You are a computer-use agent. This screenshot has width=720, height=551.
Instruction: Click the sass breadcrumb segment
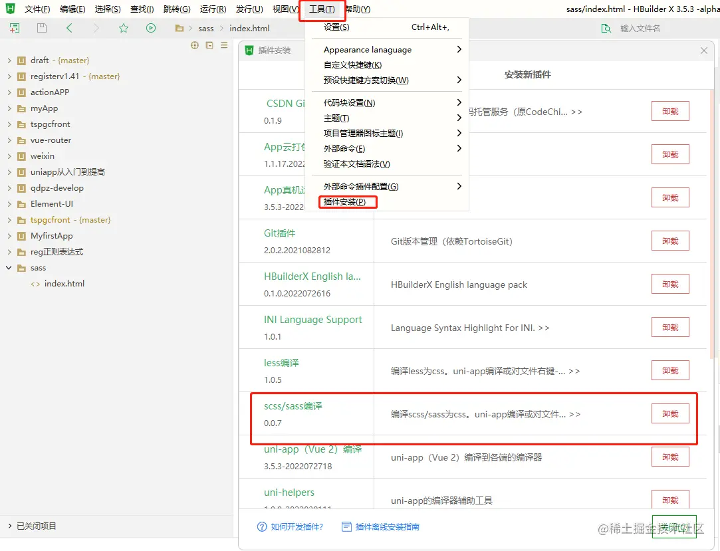pos(205,29)
